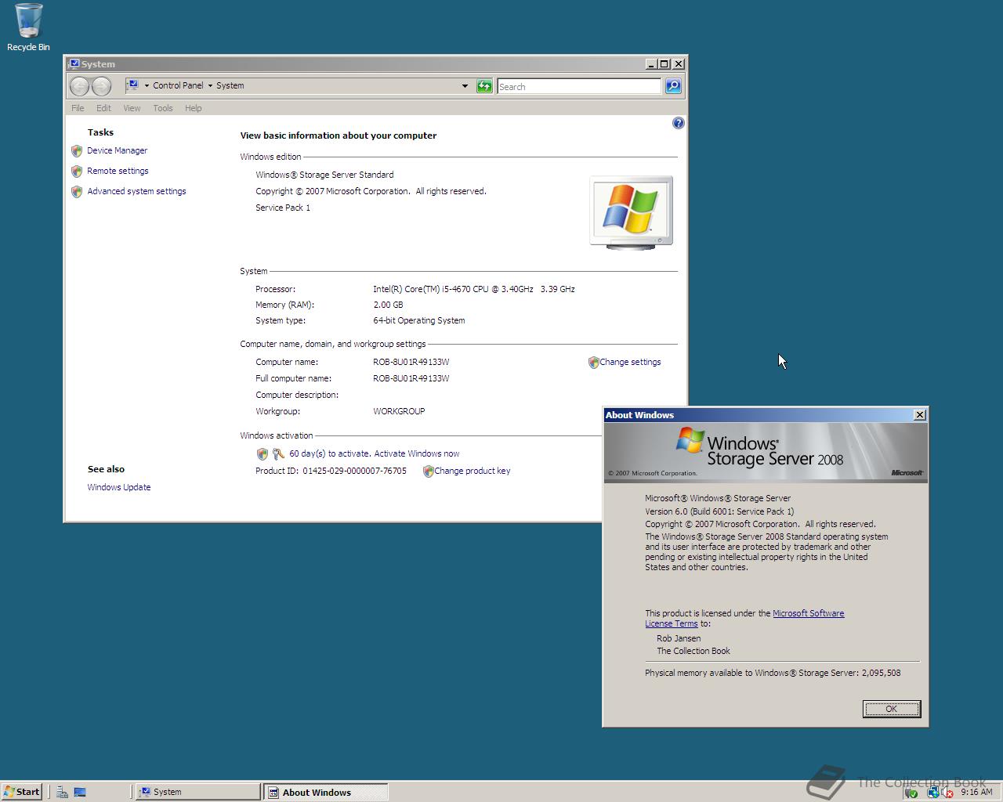Click the search magnifier button
The height and width of the screenshot is (802, 1003).
673,86
